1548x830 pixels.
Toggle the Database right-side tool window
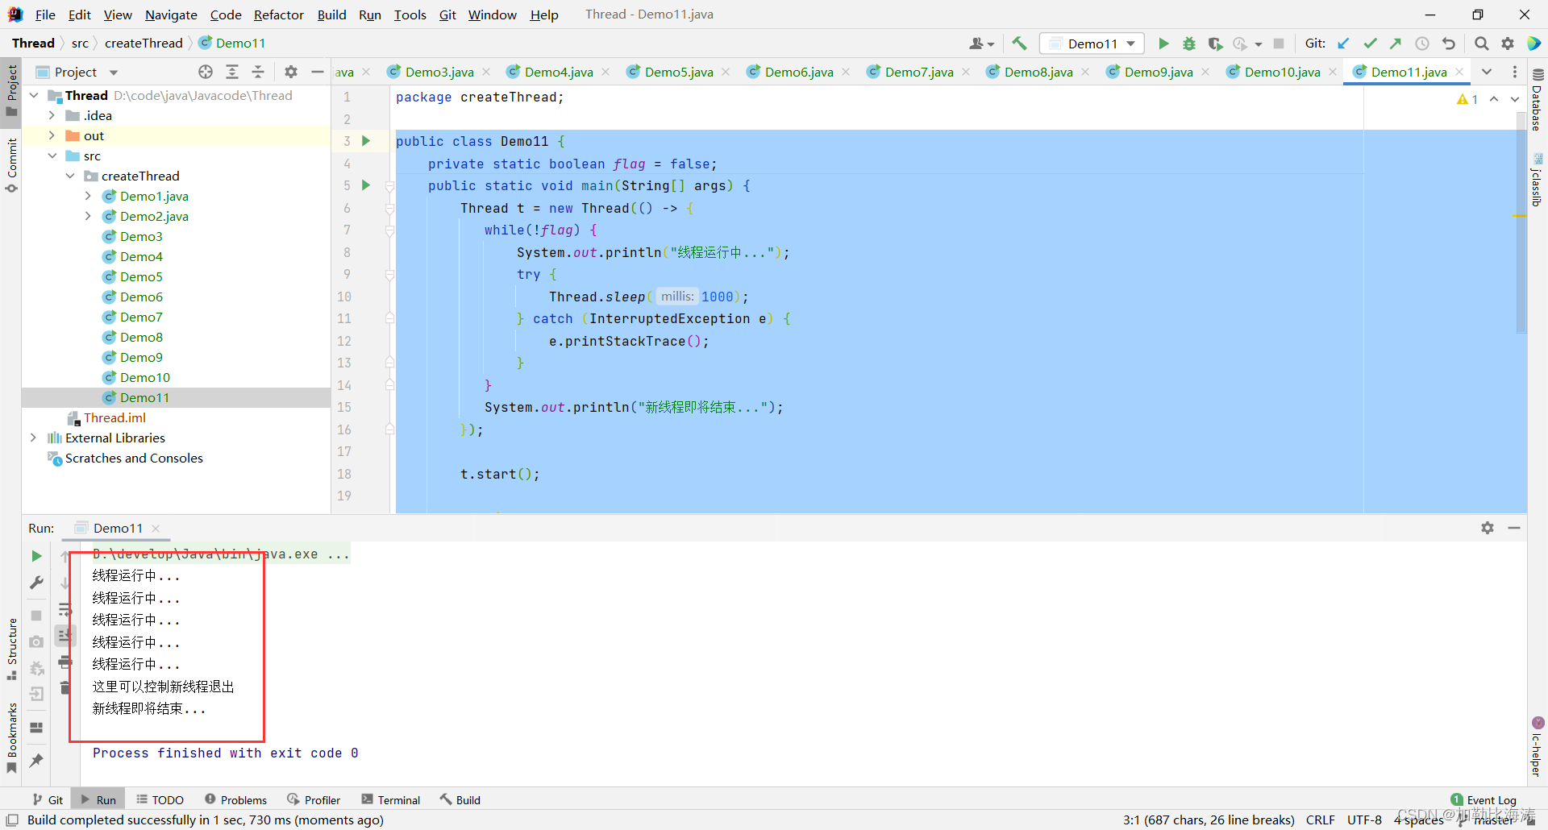[x=1537, y=101]
